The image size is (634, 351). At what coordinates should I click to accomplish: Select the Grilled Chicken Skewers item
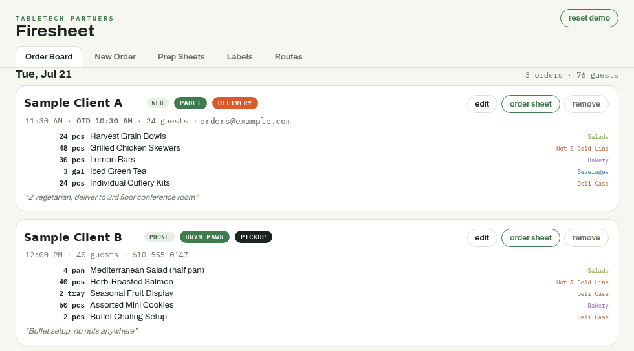point(135,148)
